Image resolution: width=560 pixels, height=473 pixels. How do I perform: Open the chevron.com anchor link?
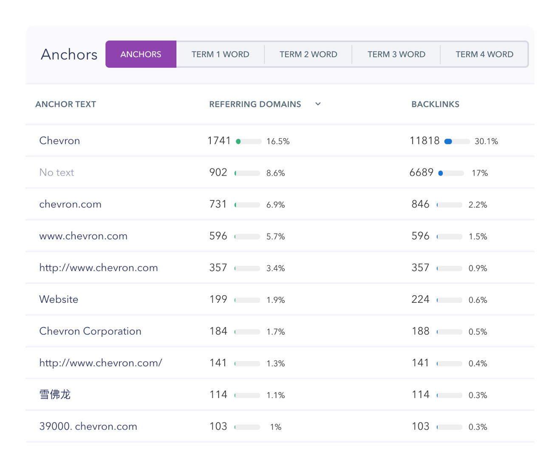pyautogui.click(x=70, y=204)
